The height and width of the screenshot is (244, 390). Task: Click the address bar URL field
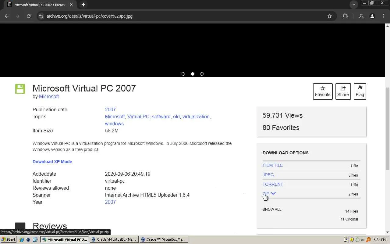click(x=183, y=16)
